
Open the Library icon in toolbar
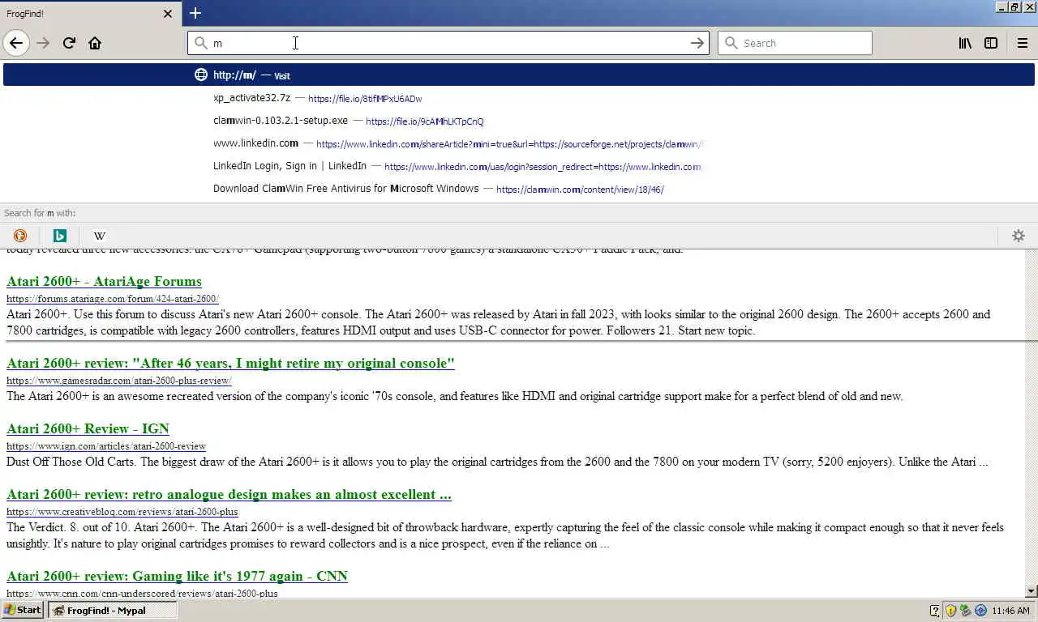click(x=965, y=43)
